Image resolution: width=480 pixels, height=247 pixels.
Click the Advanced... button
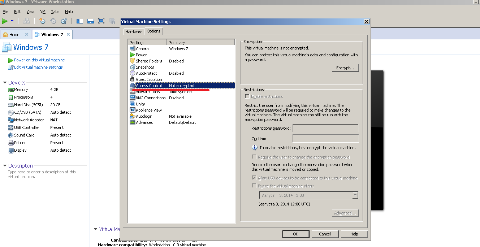(x=345, y=213)
